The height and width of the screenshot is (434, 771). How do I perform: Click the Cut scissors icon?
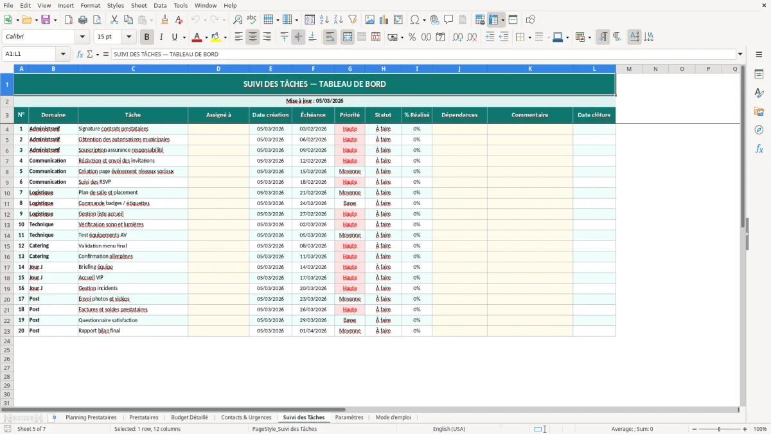click(x=114, y=20)
